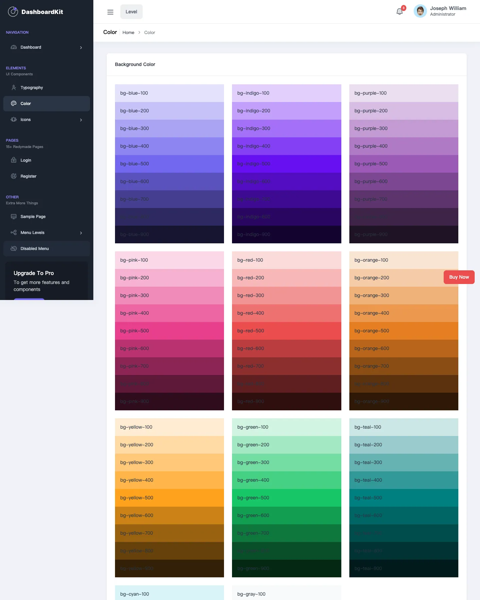Click the Joseph William avatar picture
The width and height of the screenshot is (480, 600).
tap(420, 11)
